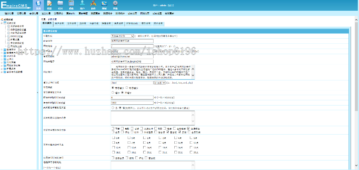Expand the 数据更新 tree folder

(x=2, y=49)
